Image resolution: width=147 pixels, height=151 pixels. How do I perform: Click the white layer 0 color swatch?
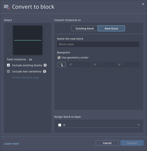(x=60, y=125)
